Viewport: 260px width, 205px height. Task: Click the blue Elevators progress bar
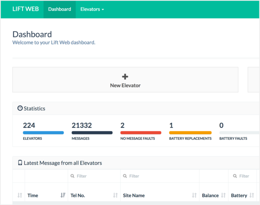[43, 133]
